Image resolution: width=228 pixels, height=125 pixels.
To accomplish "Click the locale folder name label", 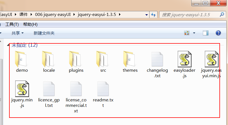I will click(x=49, y=70).
